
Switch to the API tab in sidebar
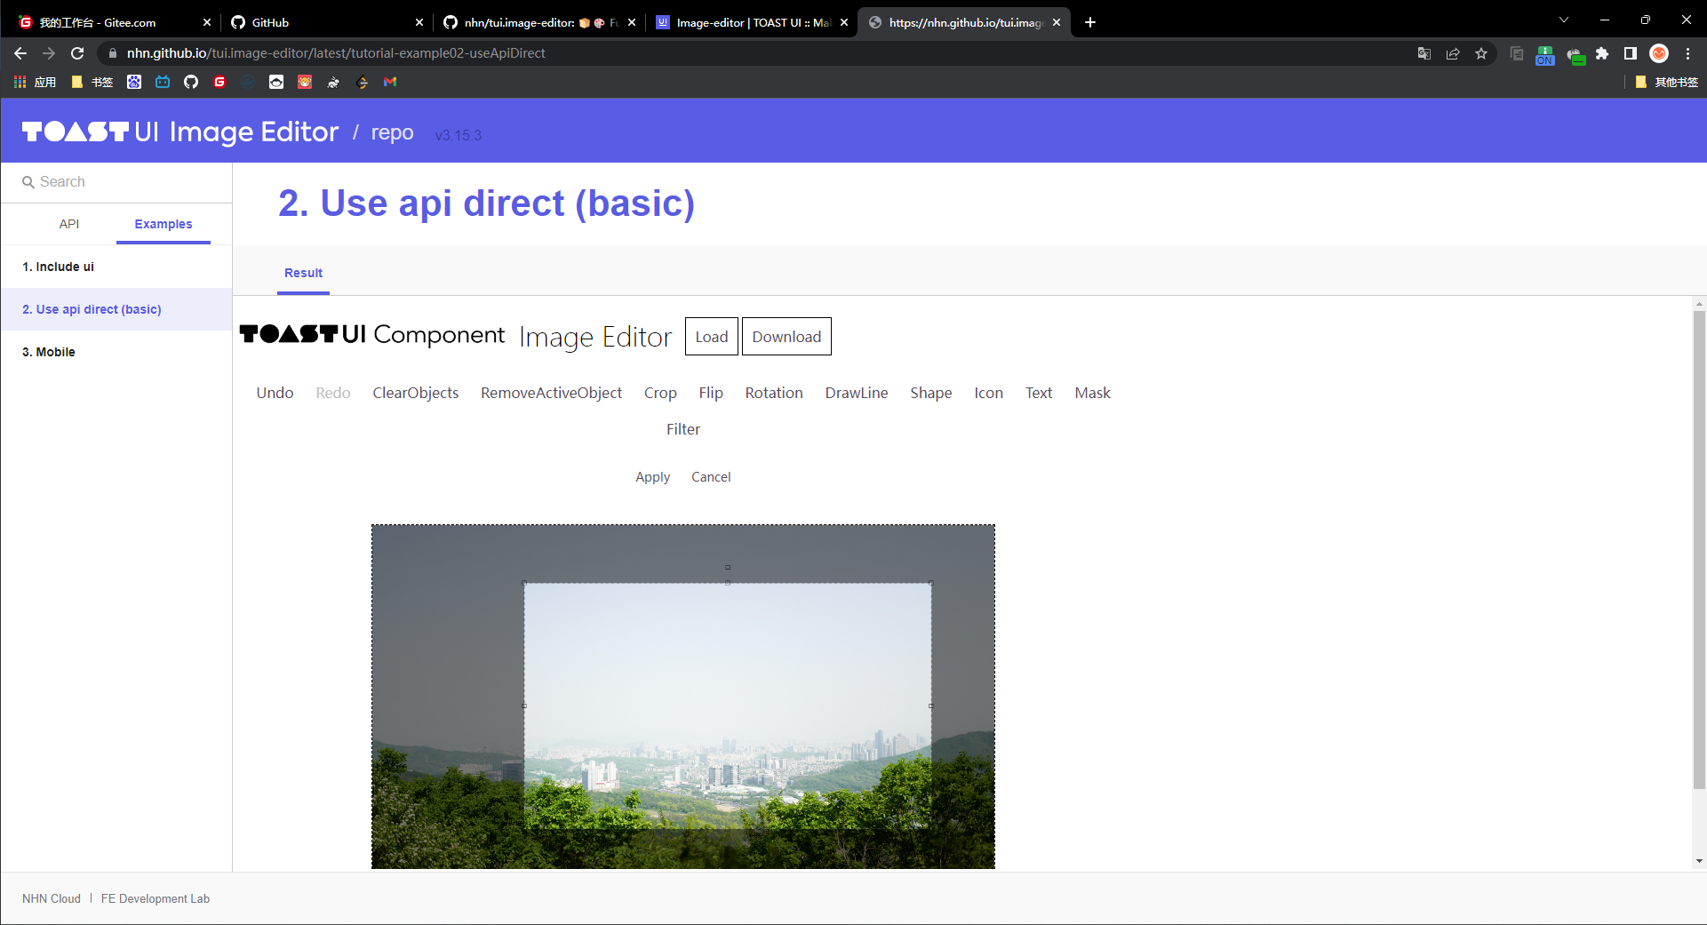[69, 224]
